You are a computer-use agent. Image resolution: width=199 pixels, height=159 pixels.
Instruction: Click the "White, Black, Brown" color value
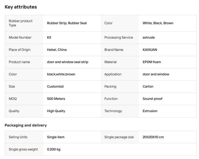(x=158, y=23)
